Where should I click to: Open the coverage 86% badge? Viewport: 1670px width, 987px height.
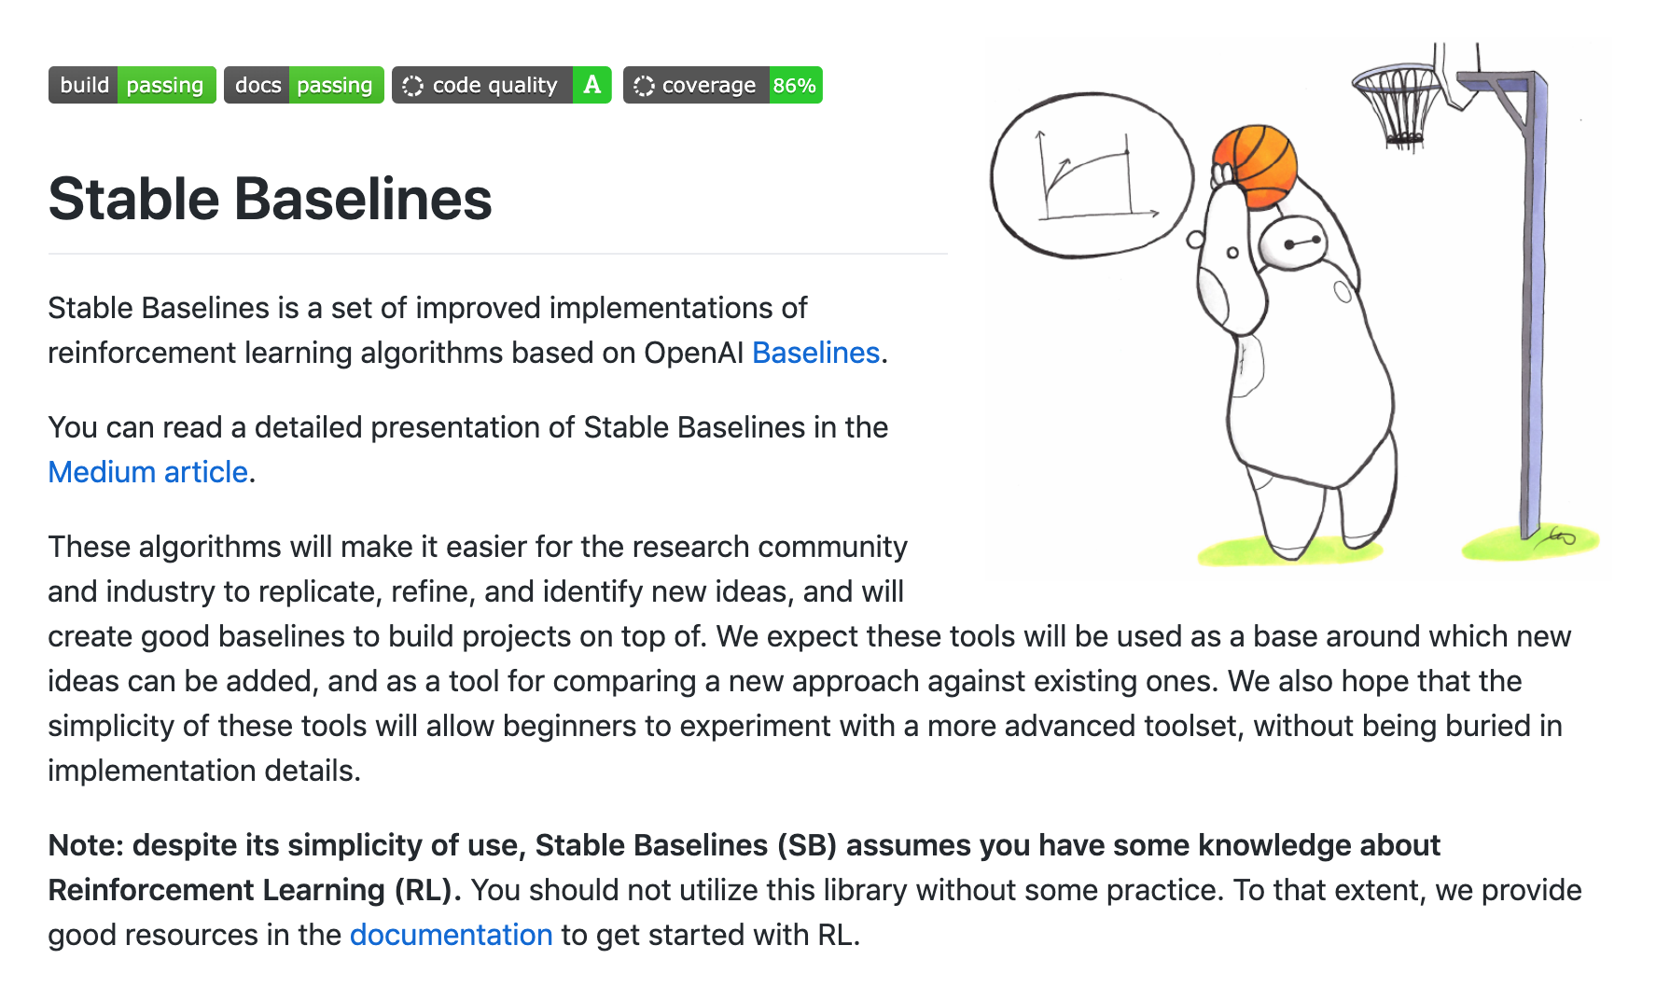pyautogui.click(x=722, y=85)
